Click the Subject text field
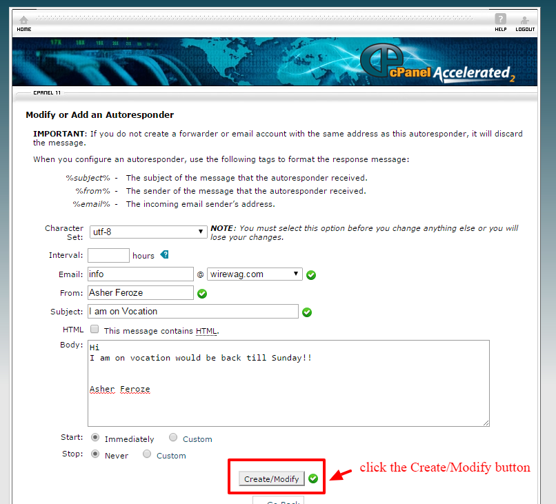 coord(193,312)
